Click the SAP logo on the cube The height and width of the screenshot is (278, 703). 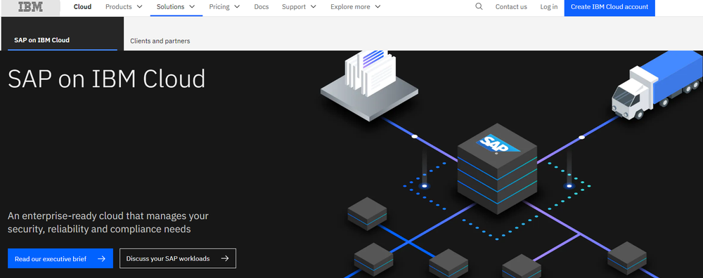[x=498, y=144]
